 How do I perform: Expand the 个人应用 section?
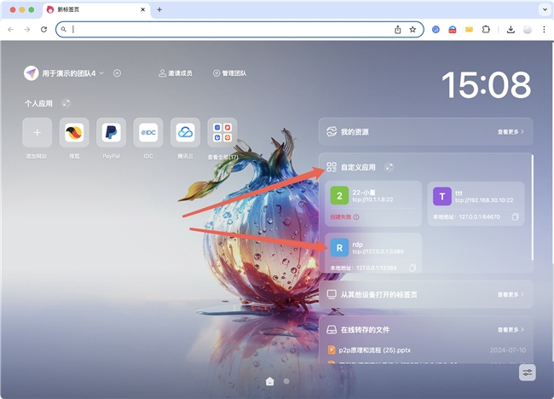coord(66,103)
